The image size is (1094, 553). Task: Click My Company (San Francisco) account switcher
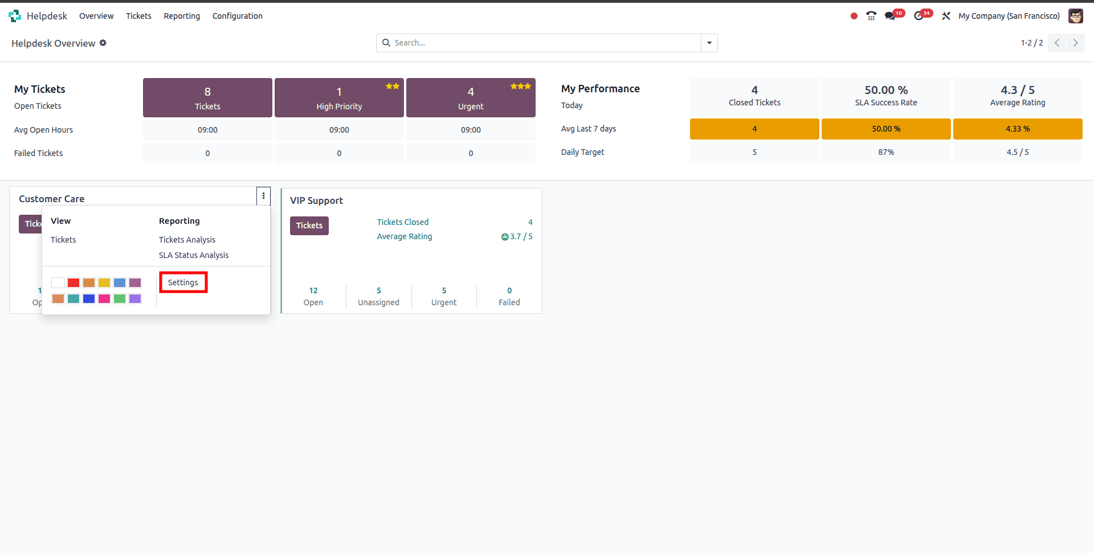1009,16
